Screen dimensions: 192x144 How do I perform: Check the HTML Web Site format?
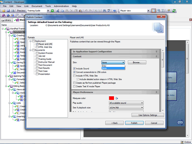tap(37, 47)
